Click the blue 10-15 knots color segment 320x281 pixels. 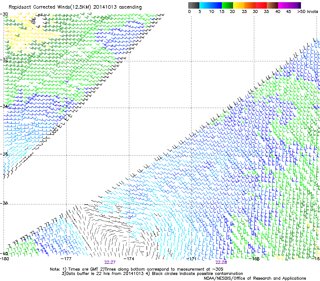pos(216,5)
